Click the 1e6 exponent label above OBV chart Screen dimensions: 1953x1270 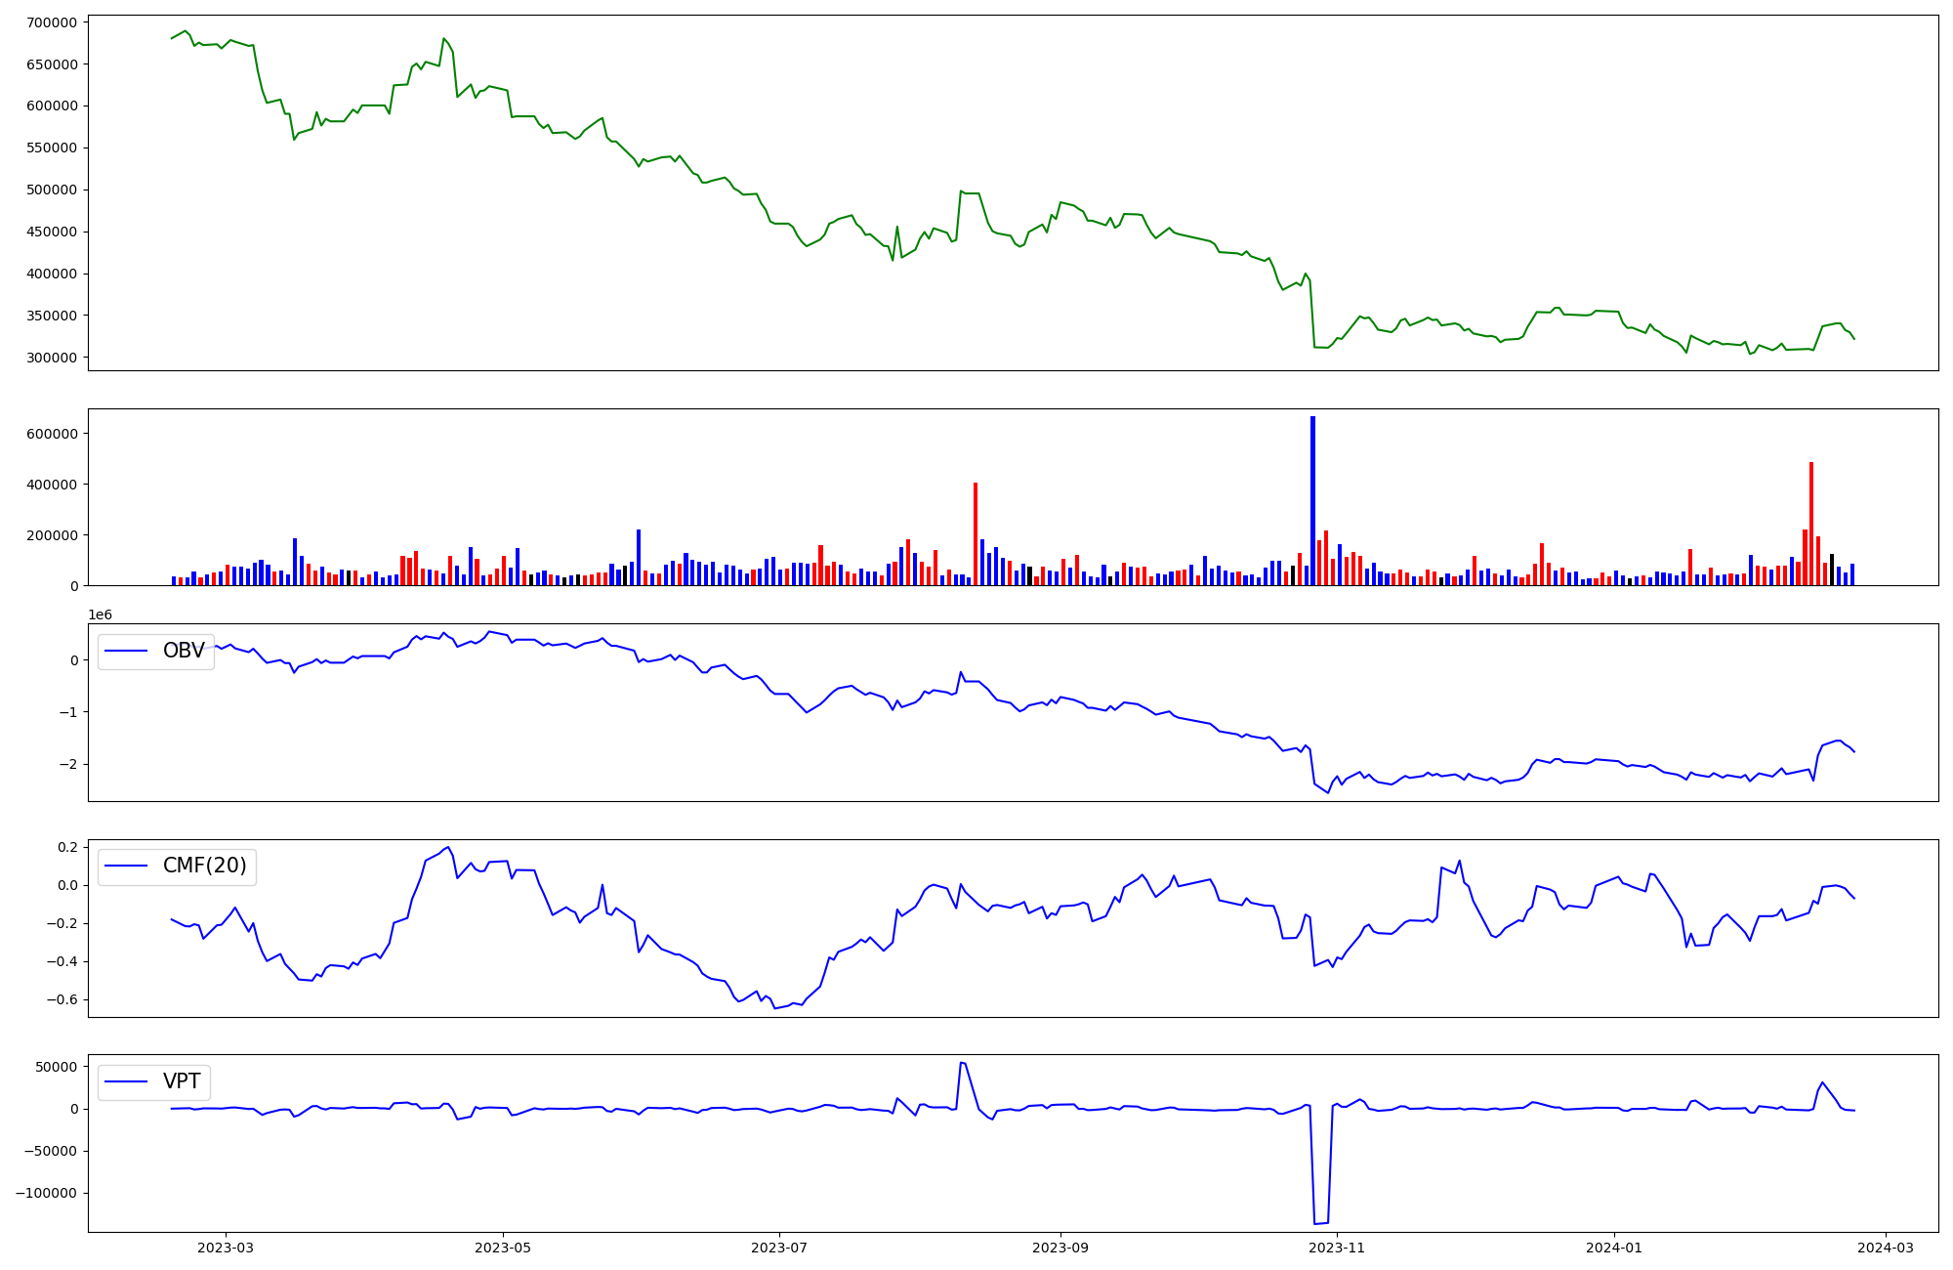click(x=100, y=614)
